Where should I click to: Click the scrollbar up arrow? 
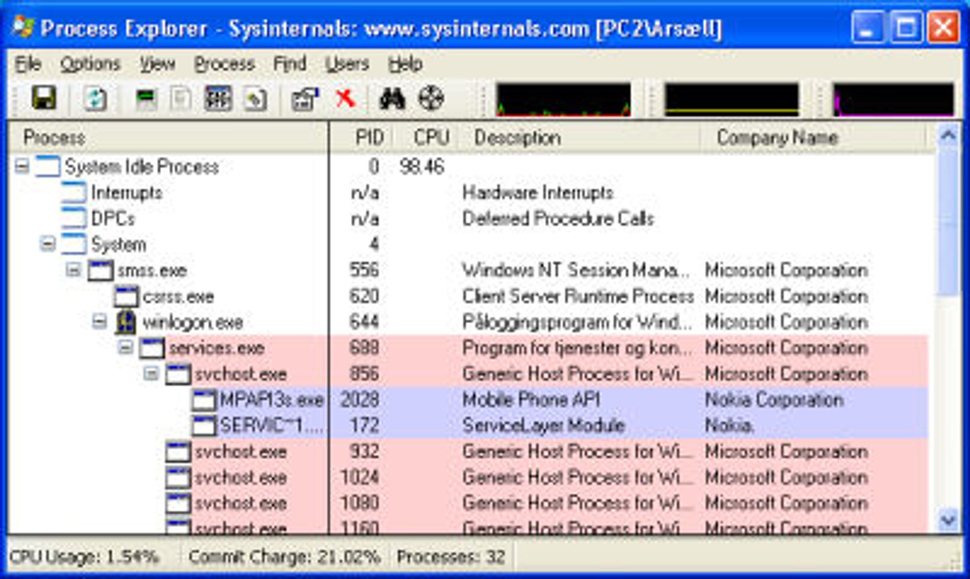(948, 136)
